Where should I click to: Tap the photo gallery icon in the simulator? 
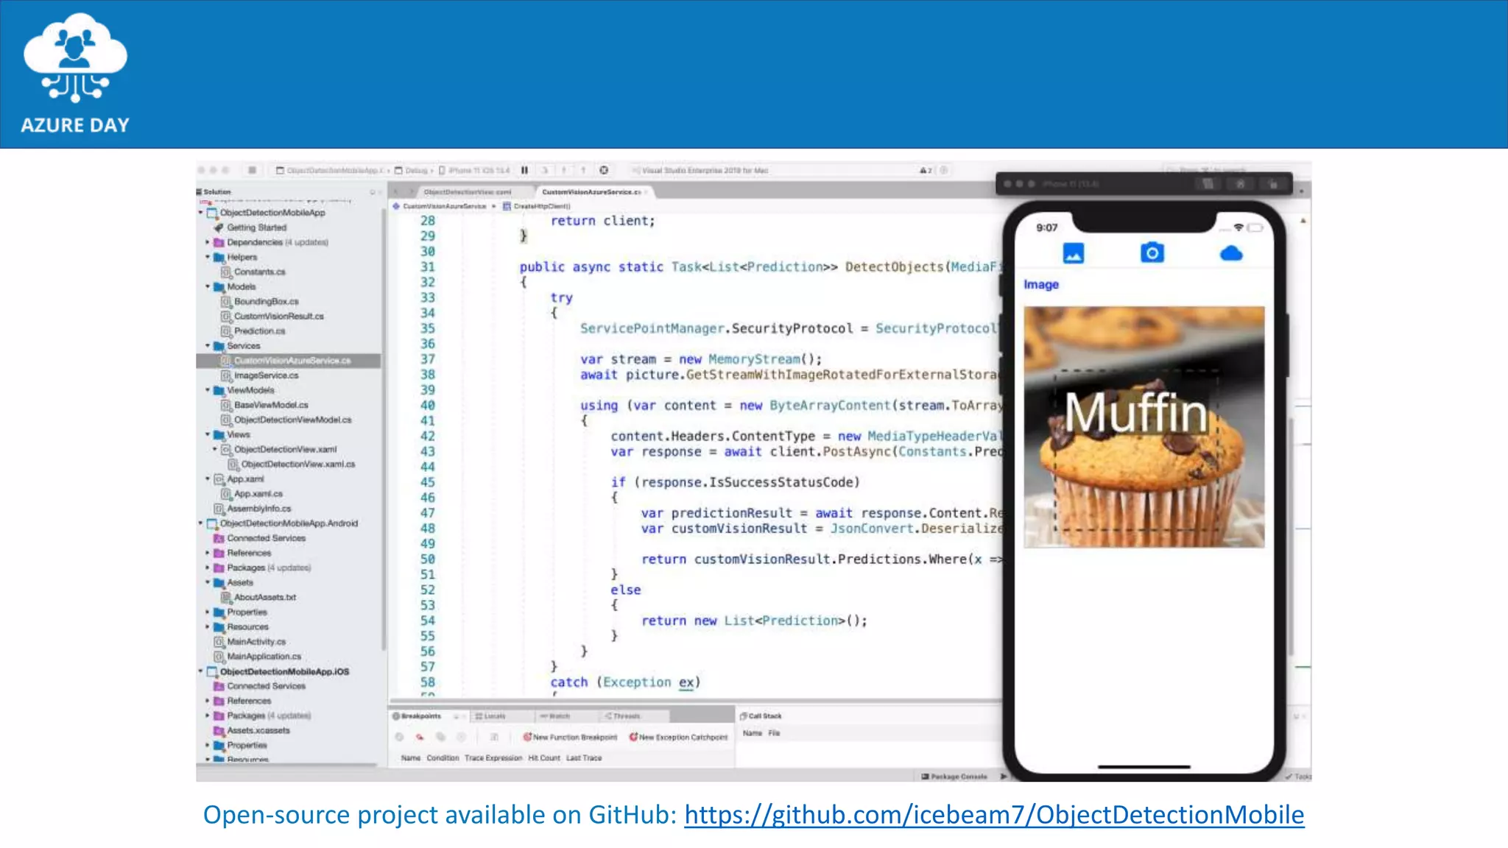[1074, 253]
